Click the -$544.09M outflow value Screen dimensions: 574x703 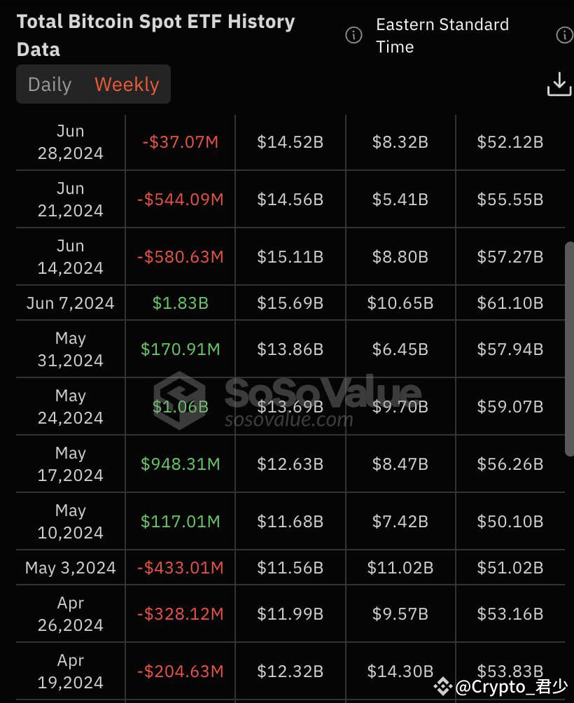pos(180,200)
